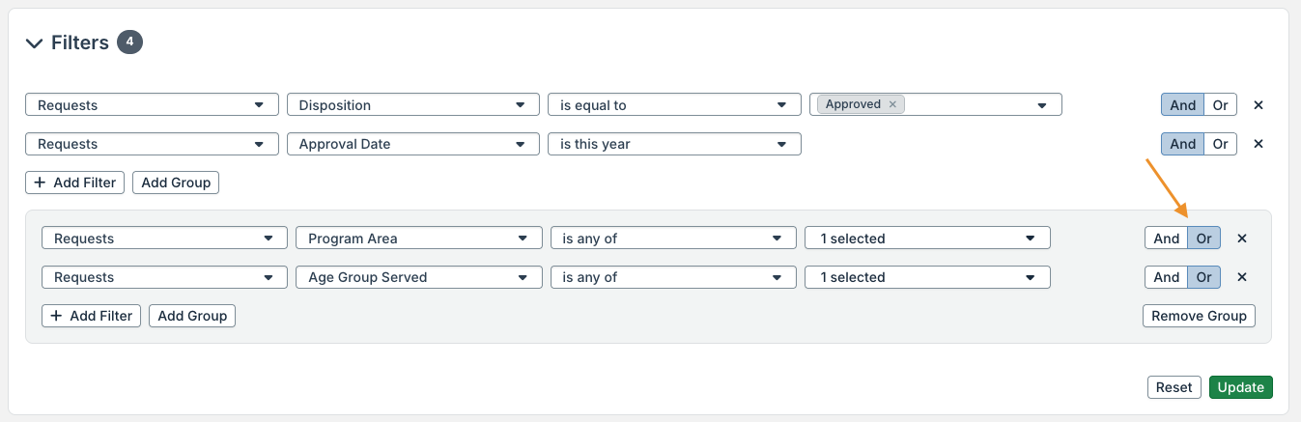
Task: Switch Age Group Served row to And
Action: coord(1166,277)
